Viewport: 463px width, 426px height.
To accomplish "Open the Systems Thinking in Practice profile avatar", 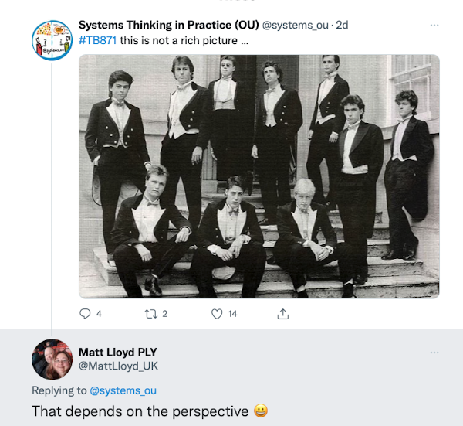I will (x=52, y=39).
